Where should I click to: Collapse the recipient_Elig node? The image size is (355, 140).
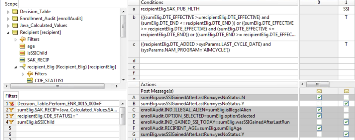15,67
